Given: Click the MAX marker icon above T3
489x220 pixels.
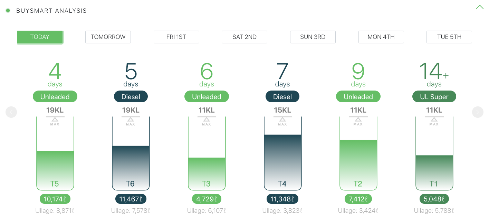Looking at the screenshot, I should pyautogui.click(x=207, y=120).
